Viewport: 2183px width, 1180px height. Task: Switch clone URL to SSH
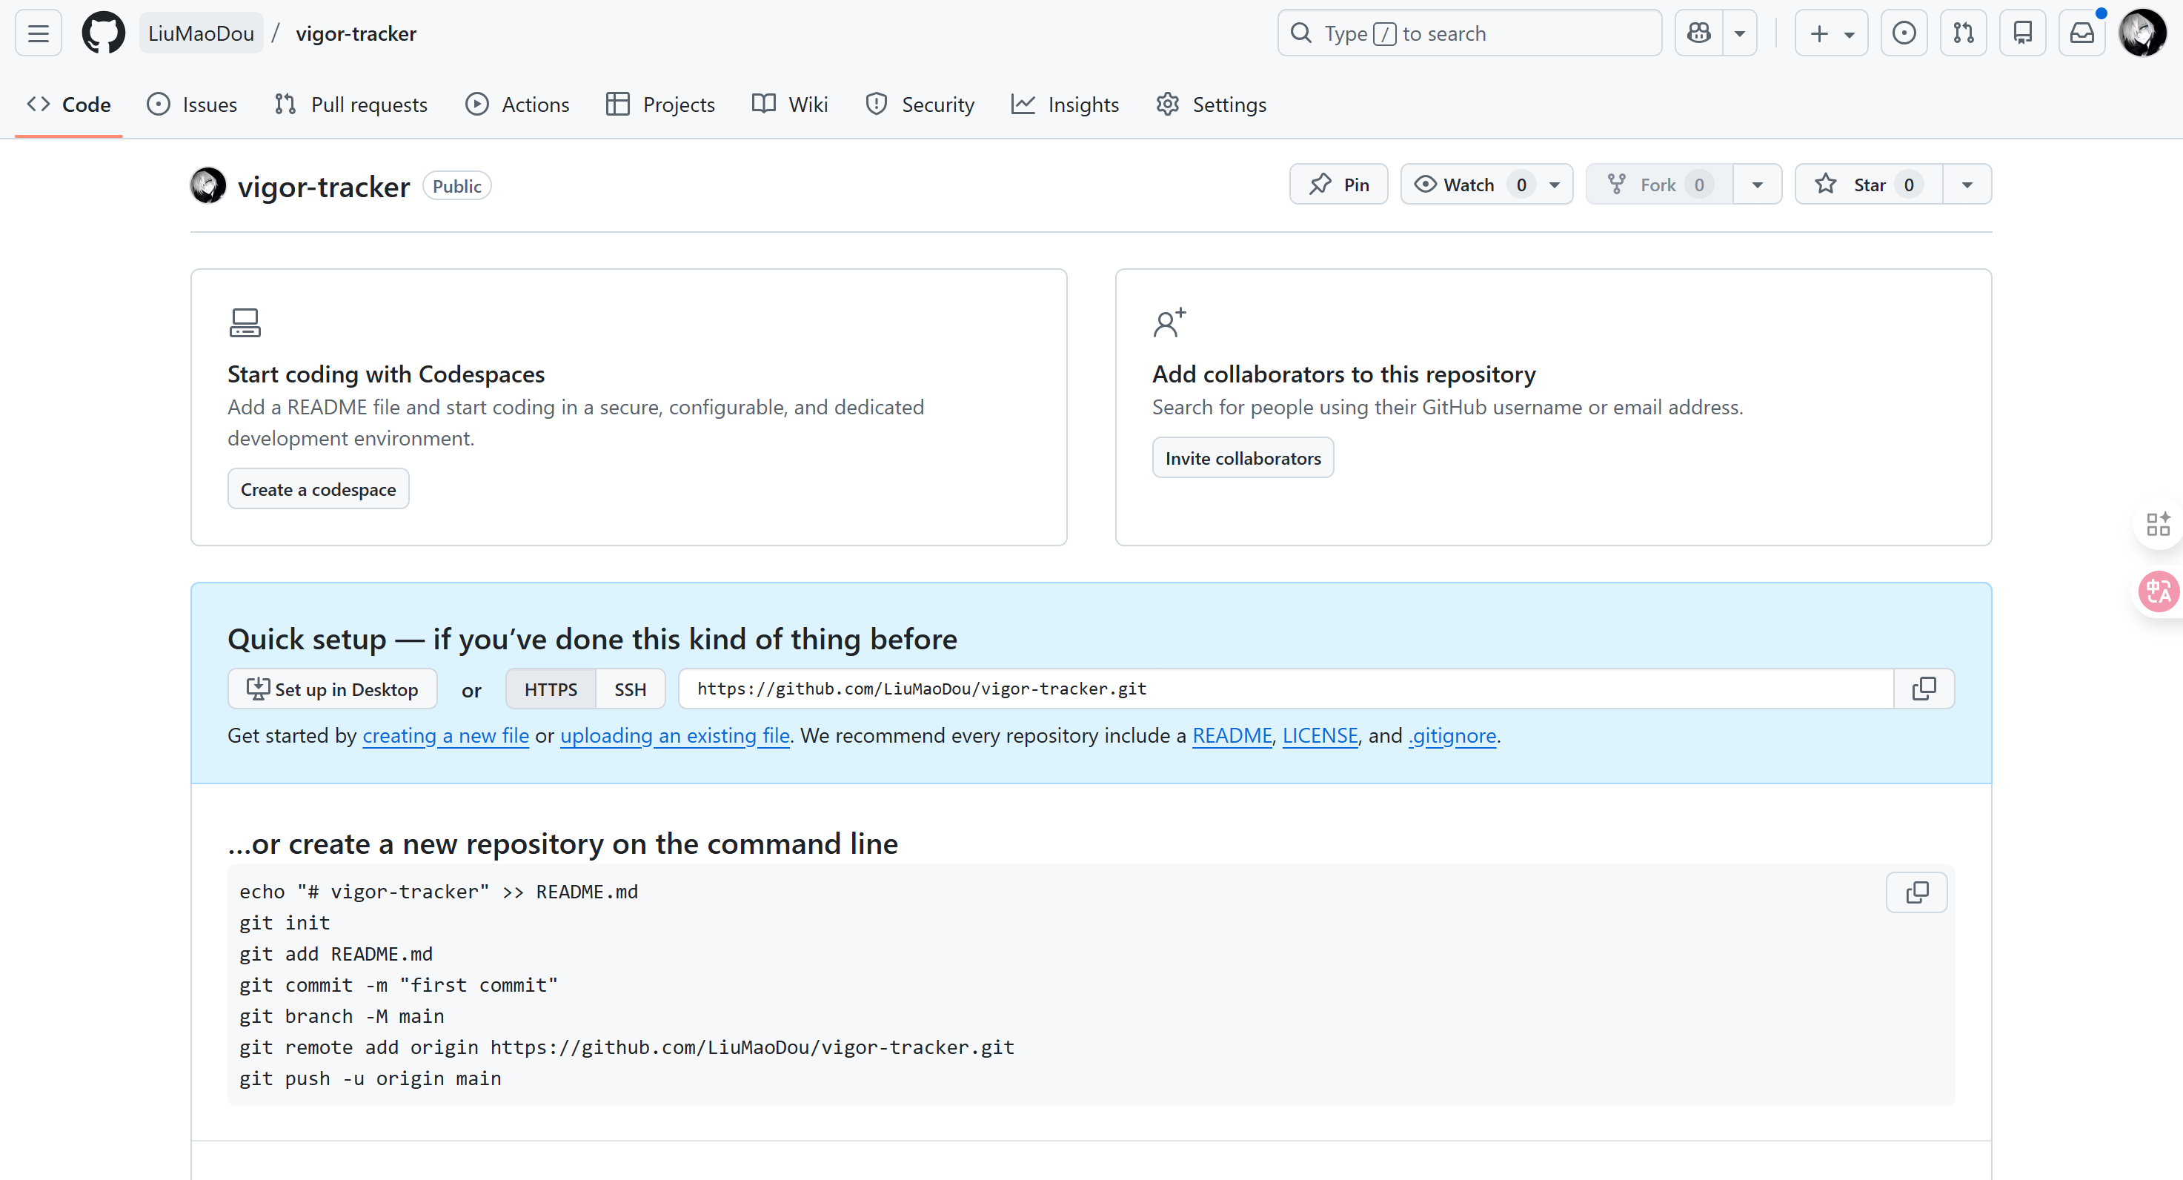pos(630,689)
